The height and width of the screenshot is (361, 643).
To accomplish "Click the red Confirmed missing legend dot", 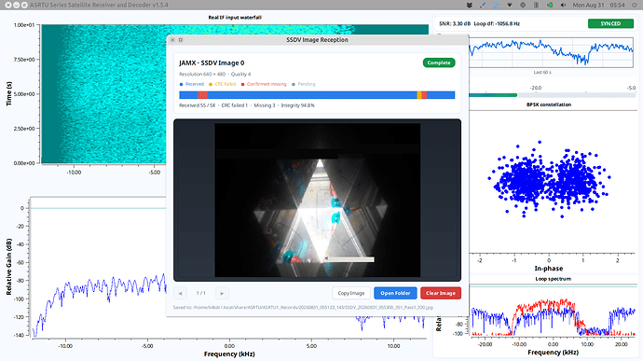I will point(243,84).
